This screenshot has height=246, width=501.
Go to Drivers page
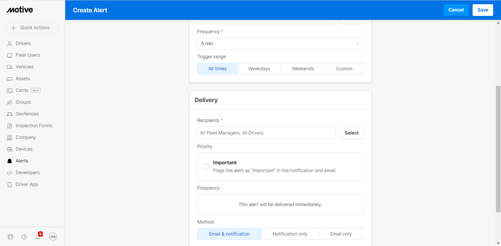[23, 43]
